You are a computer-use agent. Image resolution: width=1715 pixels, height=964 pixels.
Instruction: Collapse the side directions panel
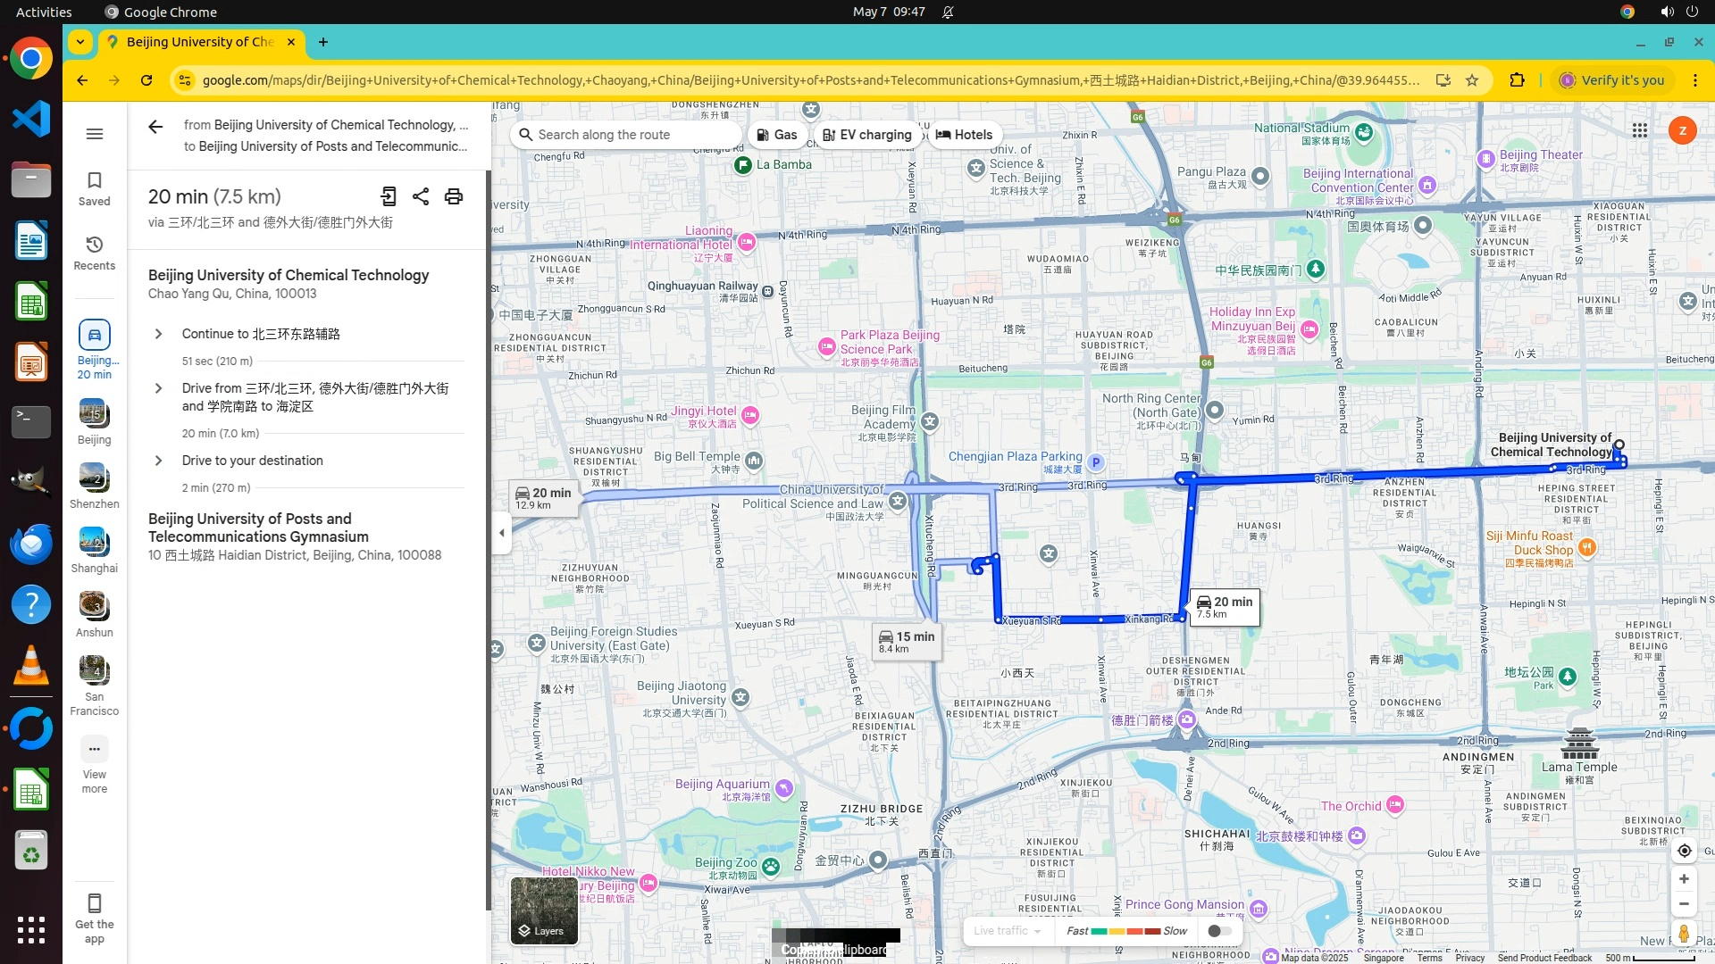(501, 533)
